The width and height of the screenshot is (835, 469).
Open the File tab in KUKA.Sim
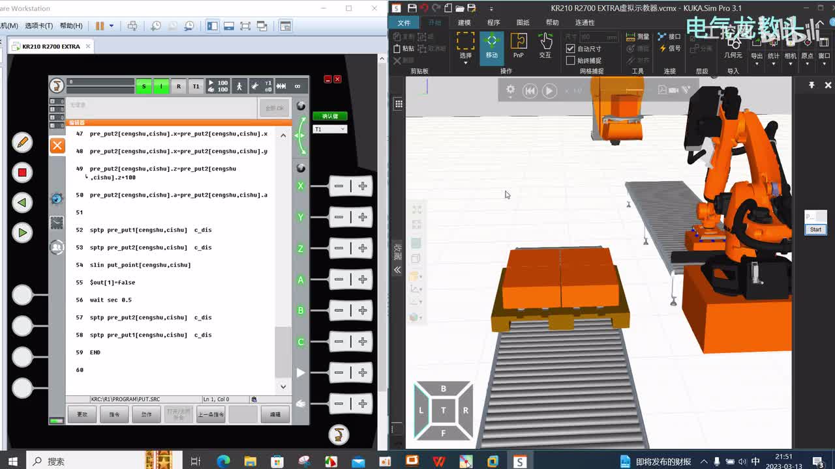click(404, 22)
